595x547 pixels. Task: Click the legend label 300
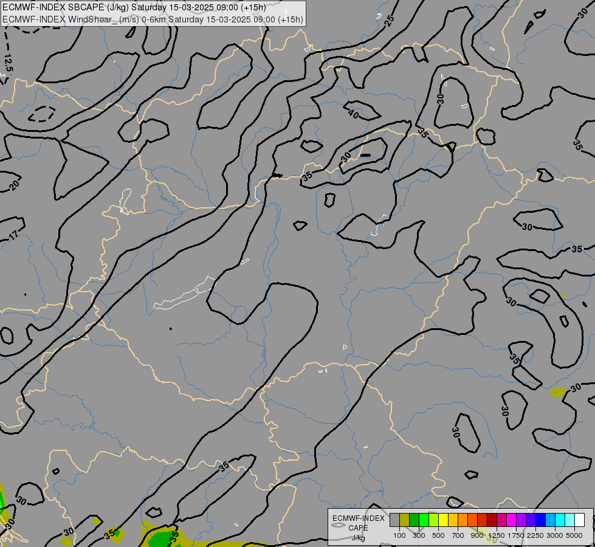tap(419, 535)
